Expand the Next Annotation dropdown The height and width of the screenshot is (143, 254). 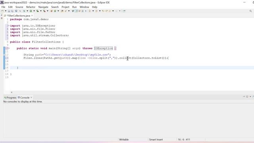(x=93, y=11)
